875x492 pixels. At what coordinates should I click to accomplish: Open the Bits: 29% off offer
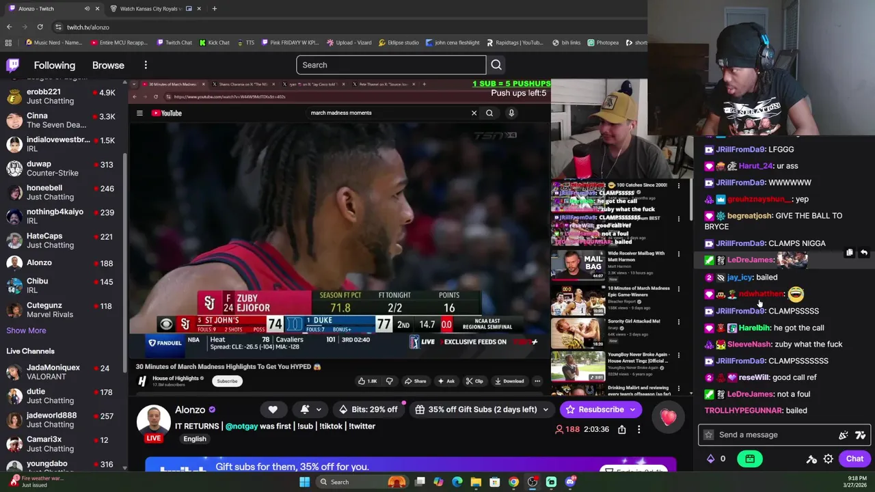(x=368, y=409)
